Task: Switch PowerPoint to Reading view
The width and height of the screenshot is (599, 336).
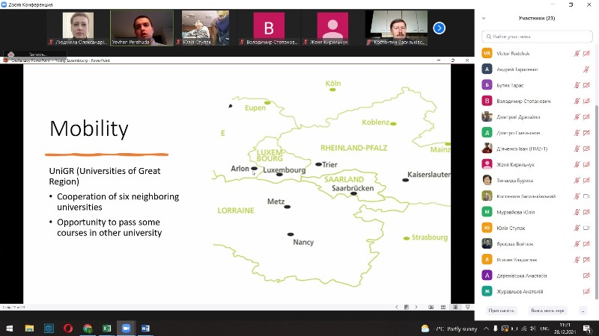Action: 455,307
